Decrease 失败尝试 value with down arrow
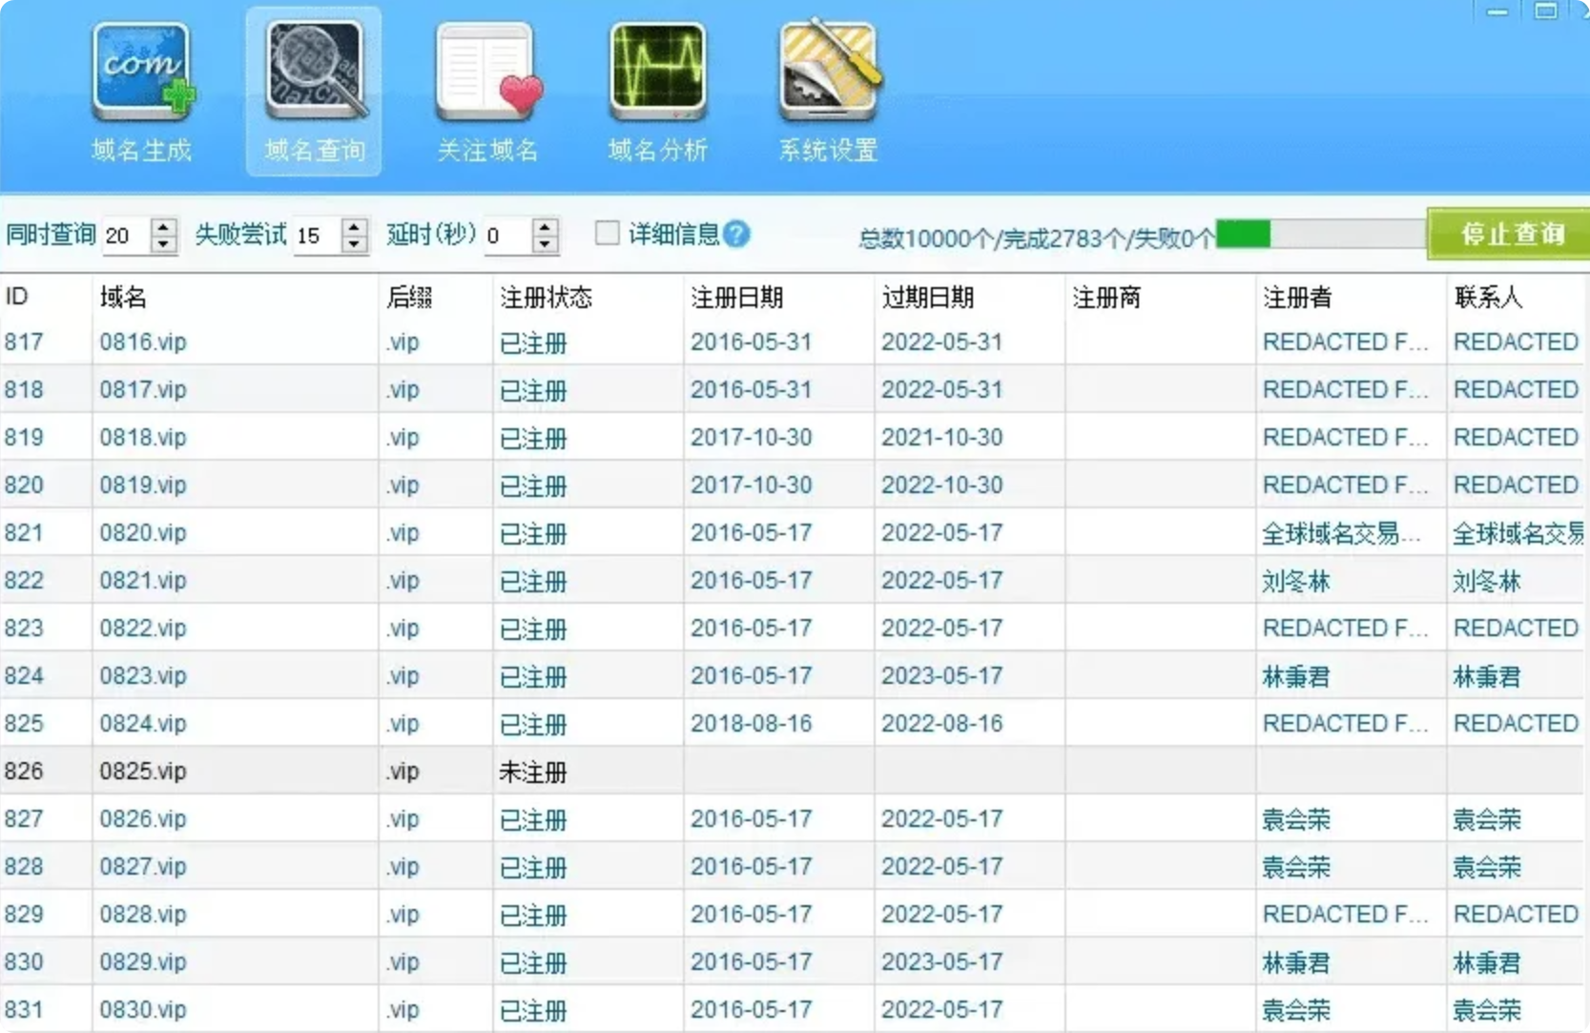Image resolution: width=1590 pixels, height=1033 pixels. (x=355, y=244)
